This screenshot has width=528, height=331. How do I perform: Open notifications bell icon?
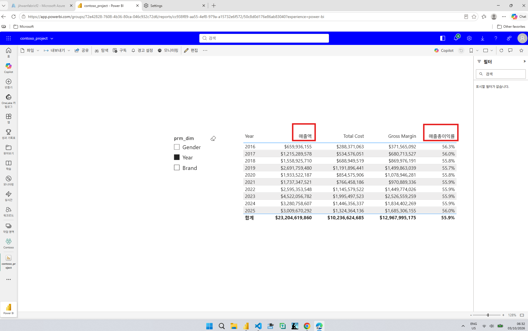pyautogui.click(x=456, y=38)
